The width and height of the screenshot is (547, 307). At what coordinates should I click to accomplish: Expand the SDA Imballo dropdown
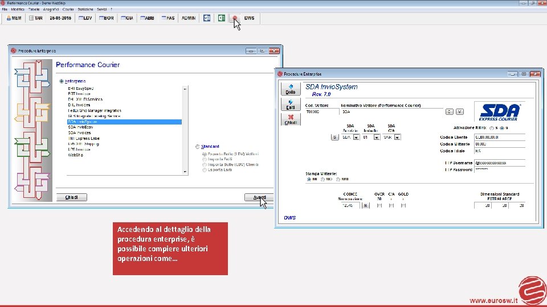pos(377,138)
